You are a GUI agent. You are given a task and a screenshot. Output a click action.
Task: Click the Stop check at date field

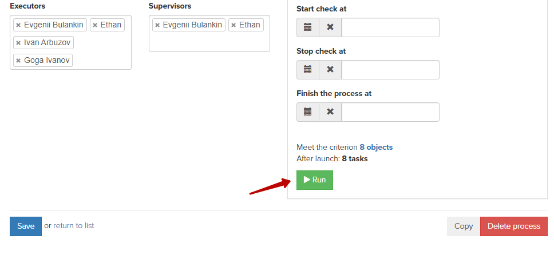pos(390,70)
